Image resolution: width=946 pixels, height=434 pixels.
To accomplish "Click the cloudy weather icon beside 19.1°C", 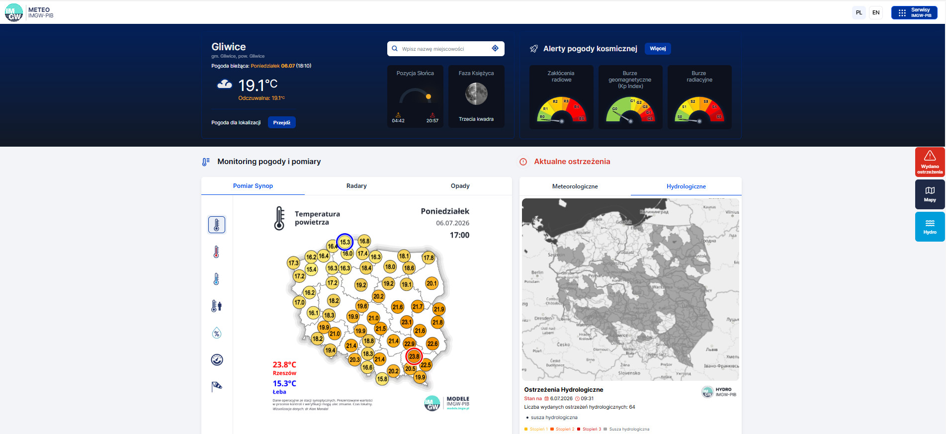I will coord(225,85).
